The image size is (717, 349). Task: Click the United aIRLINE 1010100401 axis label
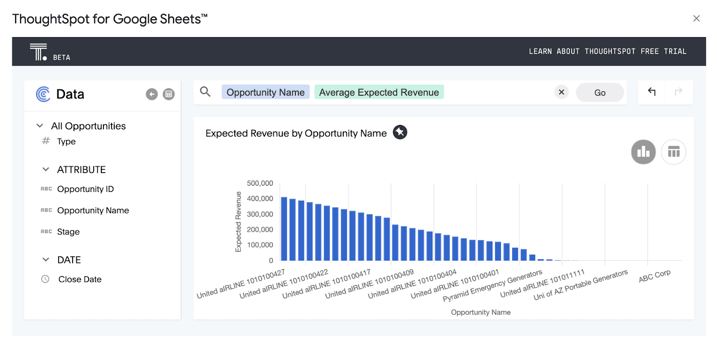[455, 284]
